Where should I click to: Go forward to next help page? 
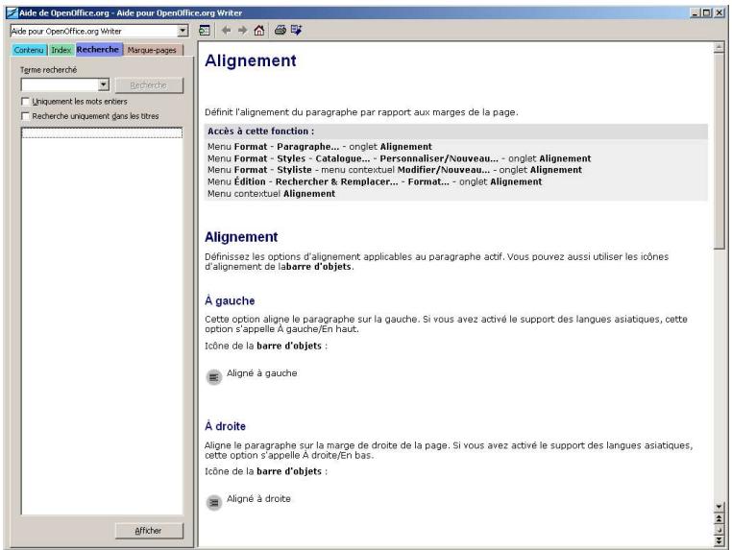[243, 31]
